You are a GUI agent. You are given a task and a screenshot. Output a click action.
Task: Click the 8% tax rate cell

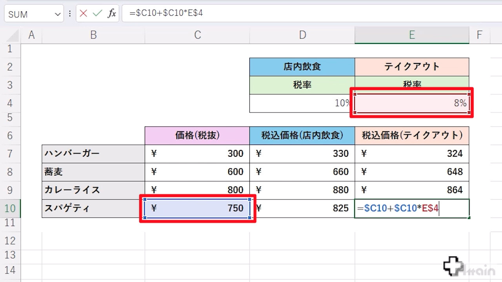(x=412, y=103)
